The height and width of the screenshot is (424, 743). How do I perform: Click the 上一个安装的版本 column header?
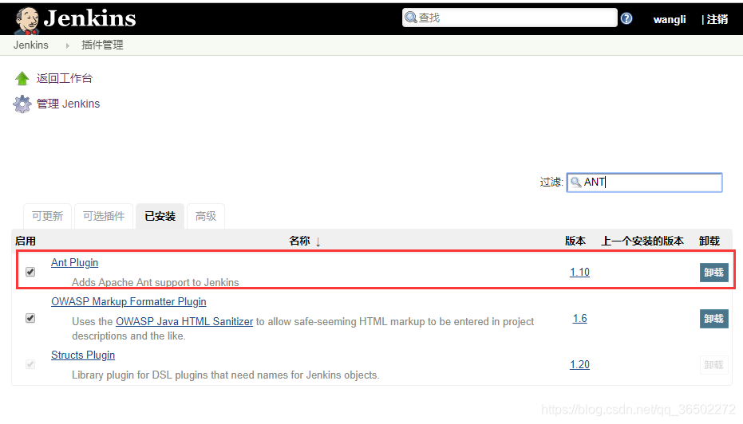642,241
